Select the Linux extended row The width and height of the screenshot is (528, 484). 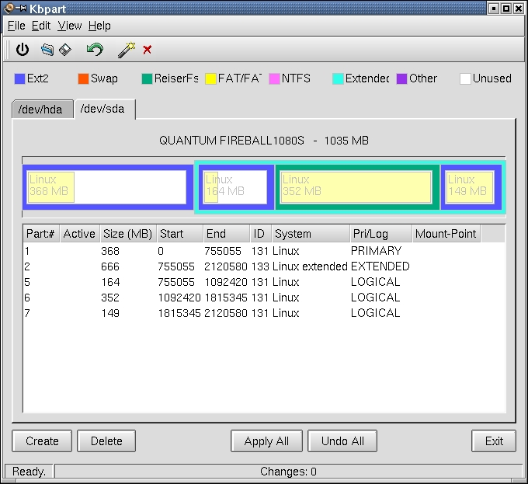click(264, 266)
